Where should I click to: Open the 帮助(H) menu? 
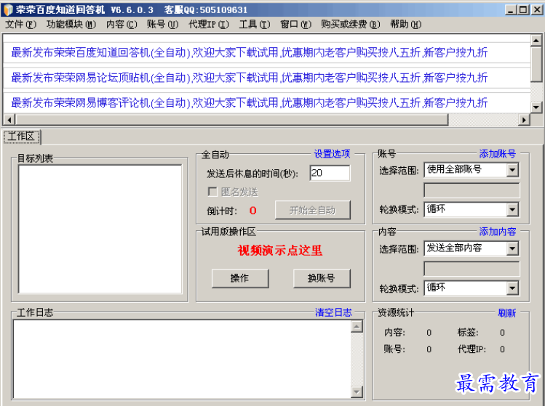pos(405,24)
